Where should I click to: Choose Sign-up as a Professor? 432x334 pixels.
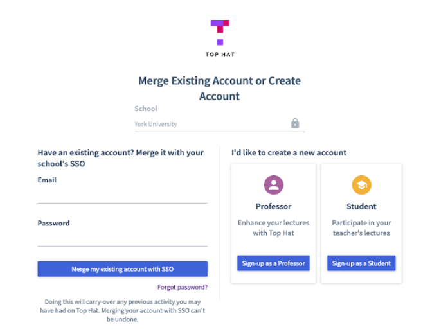click(274, 263)
